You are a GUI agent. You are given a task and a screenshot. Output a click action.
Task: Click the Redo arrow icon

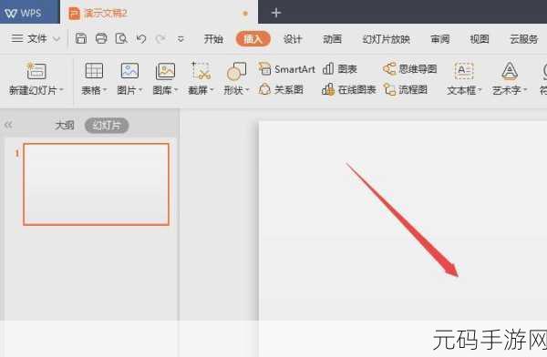(160, 38)
